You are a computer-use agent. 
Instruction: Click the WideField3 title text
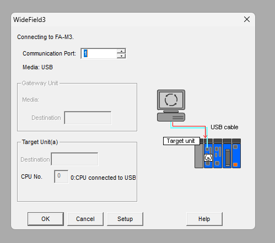pos(29,20)
